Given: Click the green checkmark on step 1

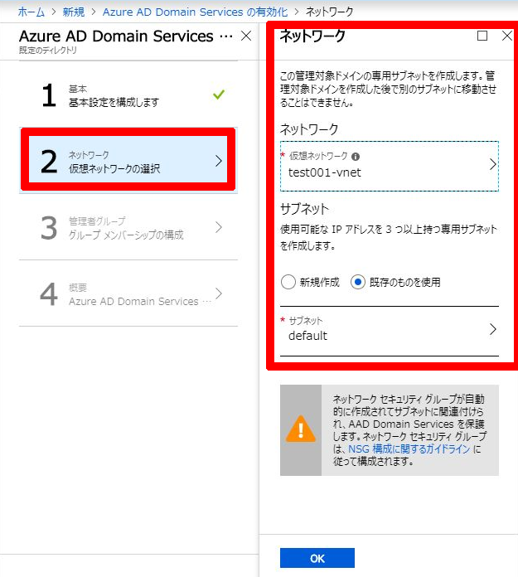Looking at the screenshot, I should (x=219, y=95).
